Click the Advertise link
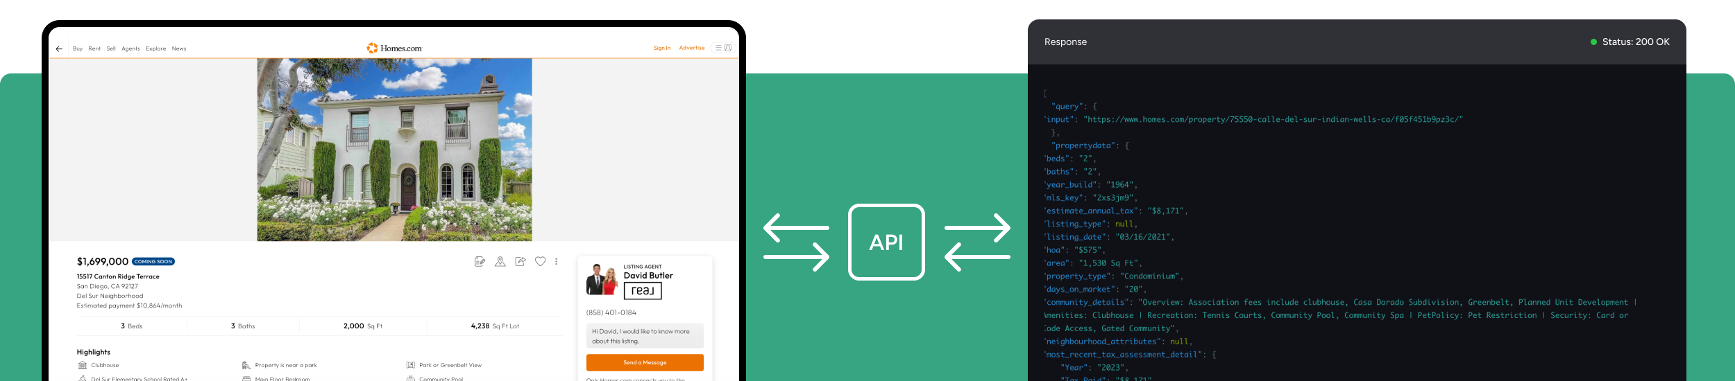Viewport: 1735px width, 381px height. [x=691, y=48]
